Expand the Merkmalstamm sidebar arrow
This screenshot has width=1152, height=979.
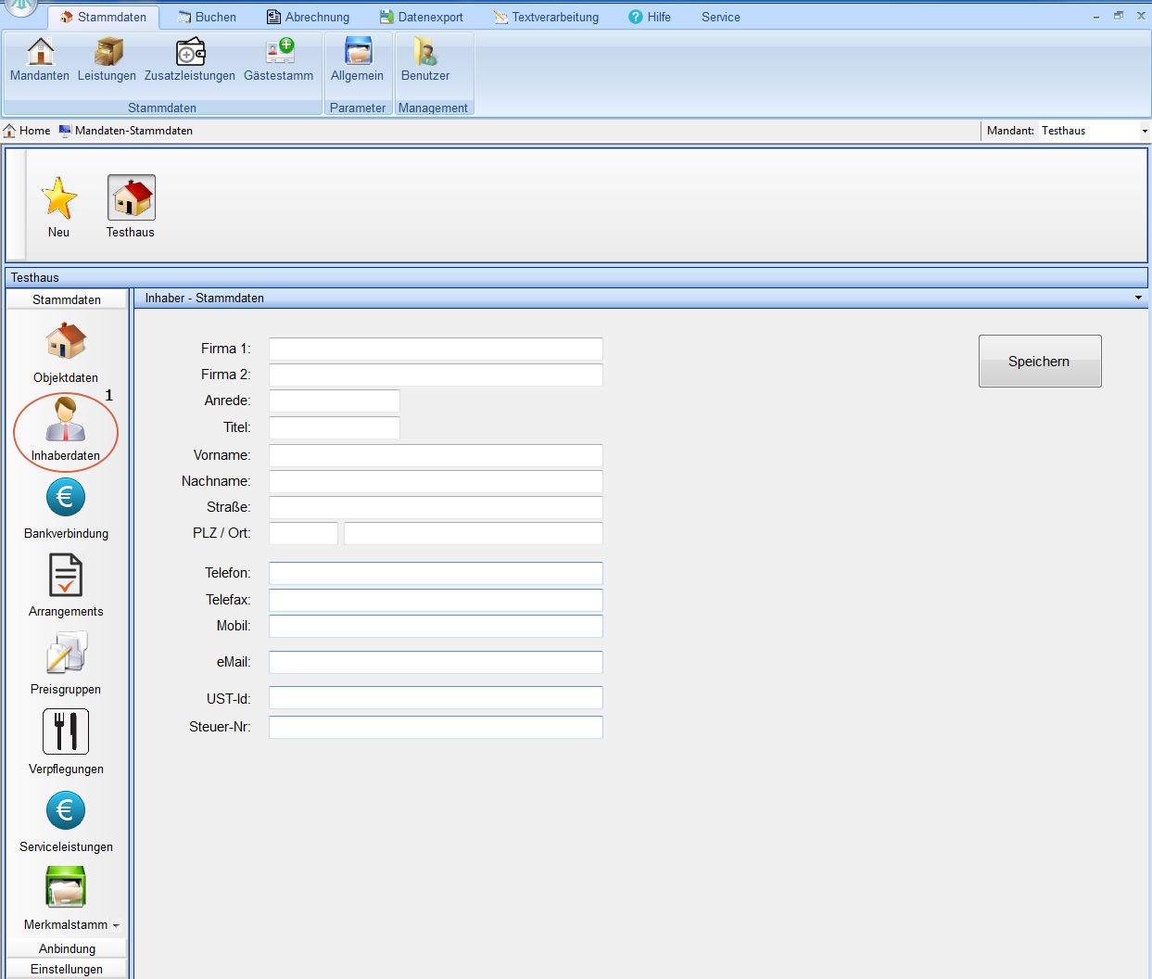[116, 925]
